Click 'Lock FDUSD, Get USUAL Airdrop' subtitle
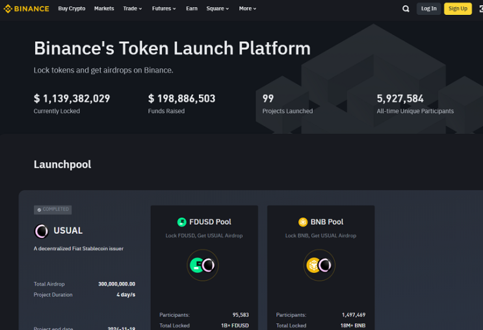483x330 pixels. click(204, 236)
